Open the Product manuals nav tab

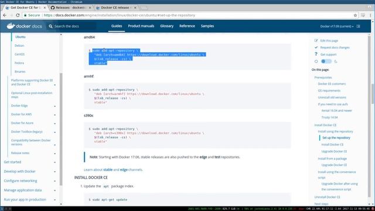click(x=141, y=26)
